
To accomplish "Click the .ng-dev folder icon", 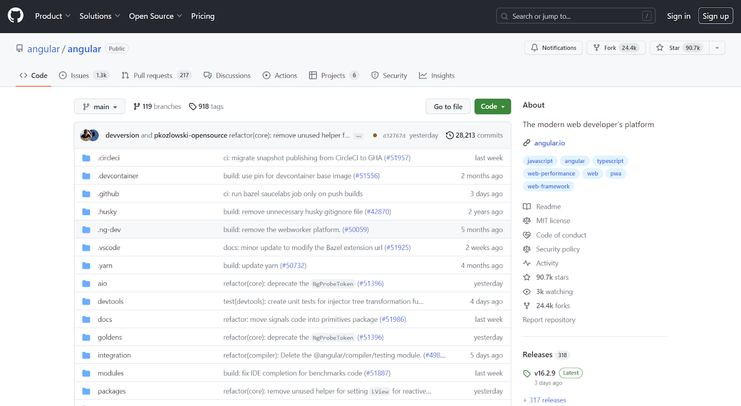I will 86,230.
